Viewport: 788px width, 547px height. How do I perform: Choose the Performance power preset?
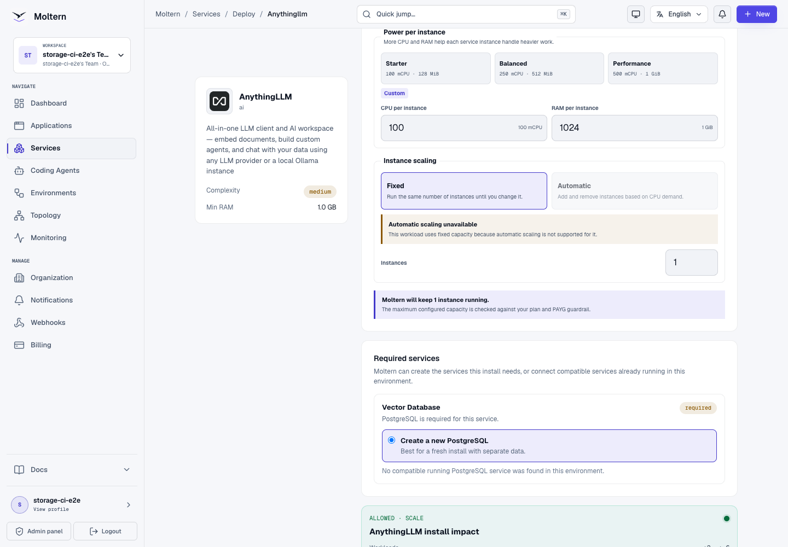tap(663, 68)
